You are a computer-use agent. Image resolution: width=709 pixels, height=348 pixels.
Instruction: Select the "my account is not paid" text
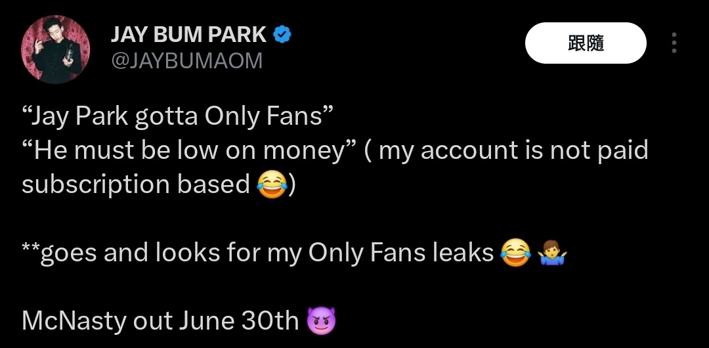(x=513, y=150)
